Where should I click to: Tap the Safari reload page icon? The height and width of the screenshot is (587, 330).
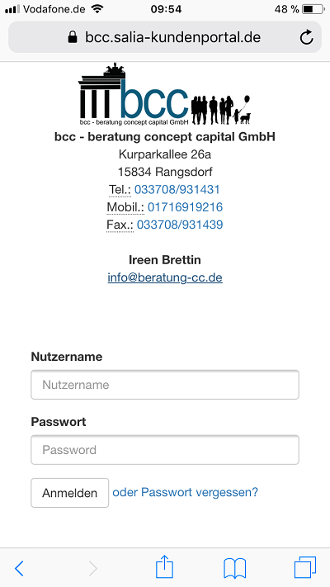click(306, 37)
